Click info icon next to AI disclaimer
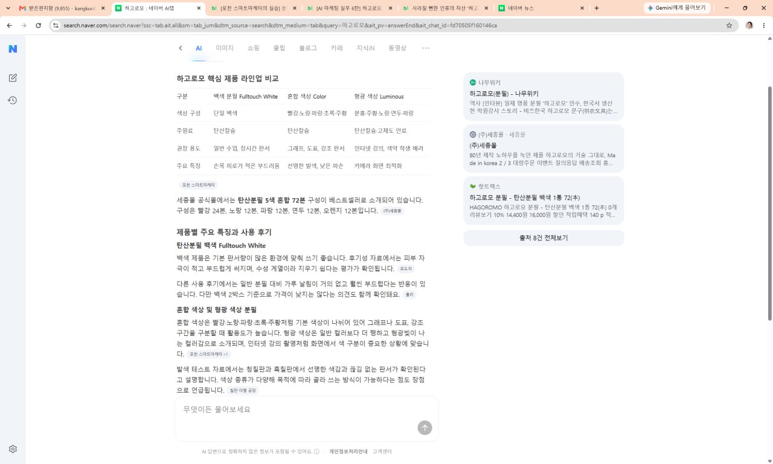The height and width of the screenshot is (464, 773). coord(316,451)
